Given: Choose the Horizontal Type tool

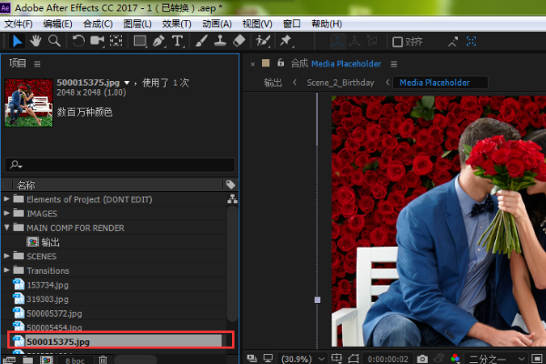Looking at the screenshot, I should 177,41.
